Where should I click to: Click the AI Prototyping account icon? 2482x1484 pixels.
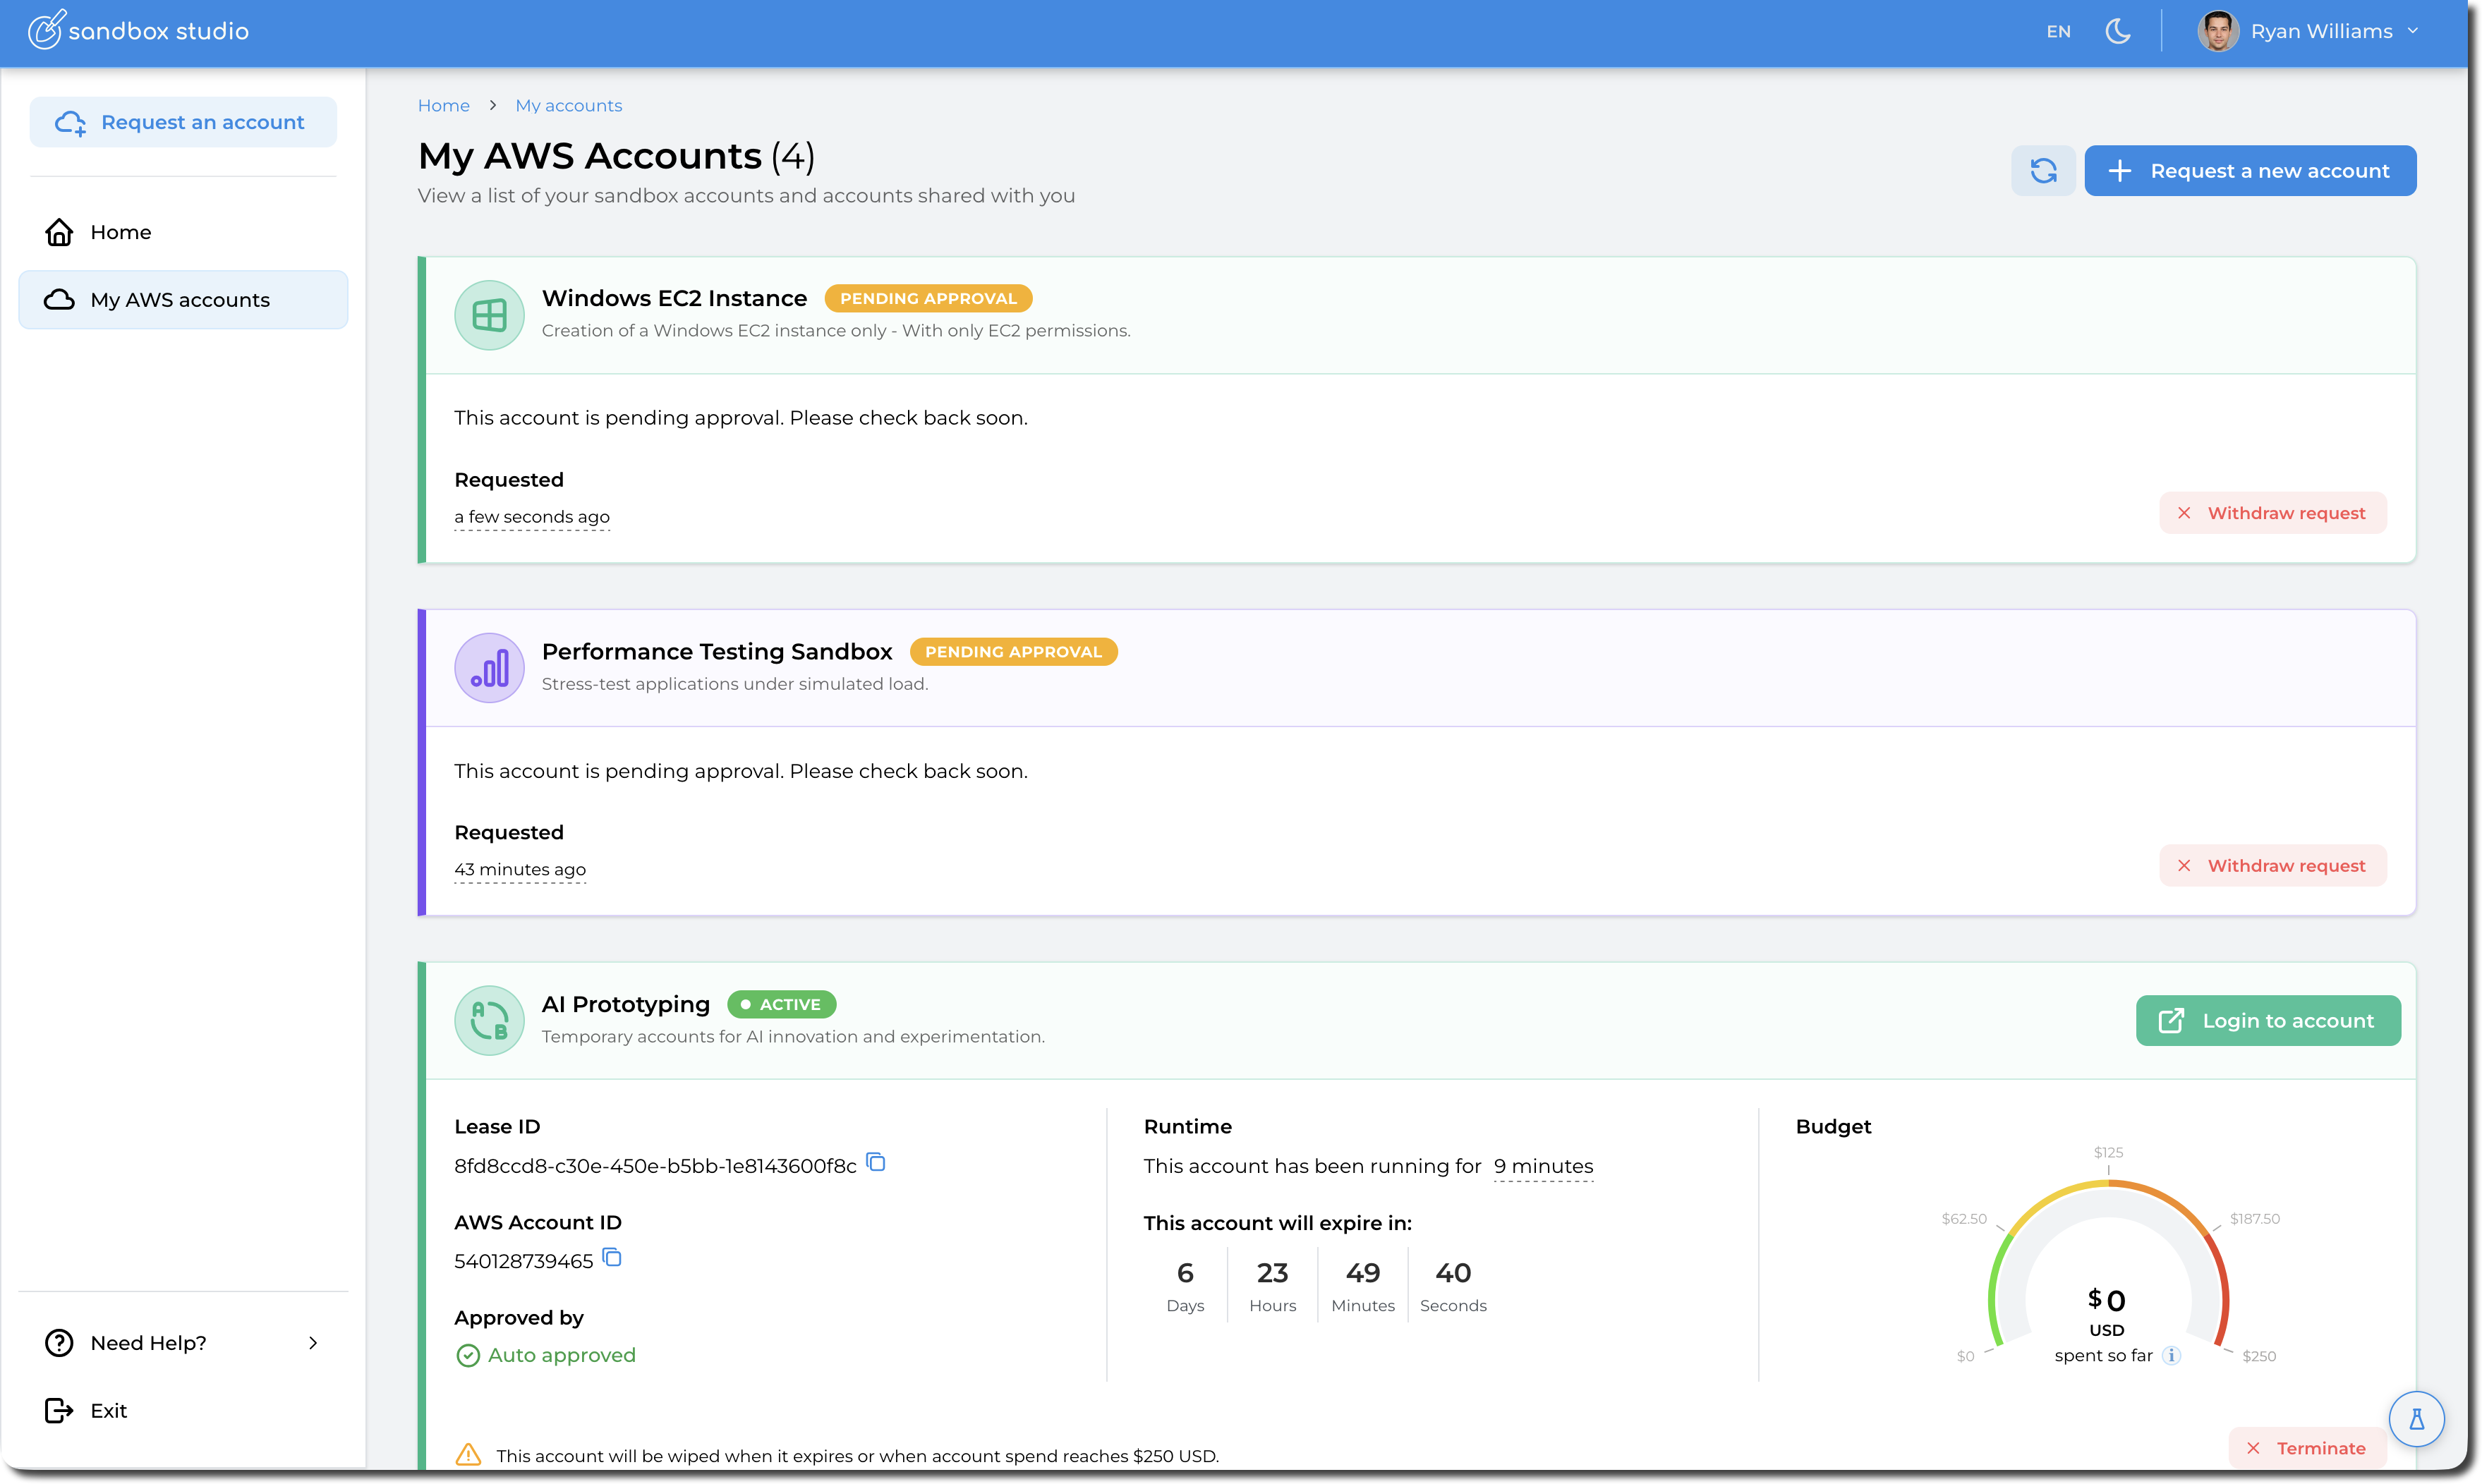coord(489,1020)
